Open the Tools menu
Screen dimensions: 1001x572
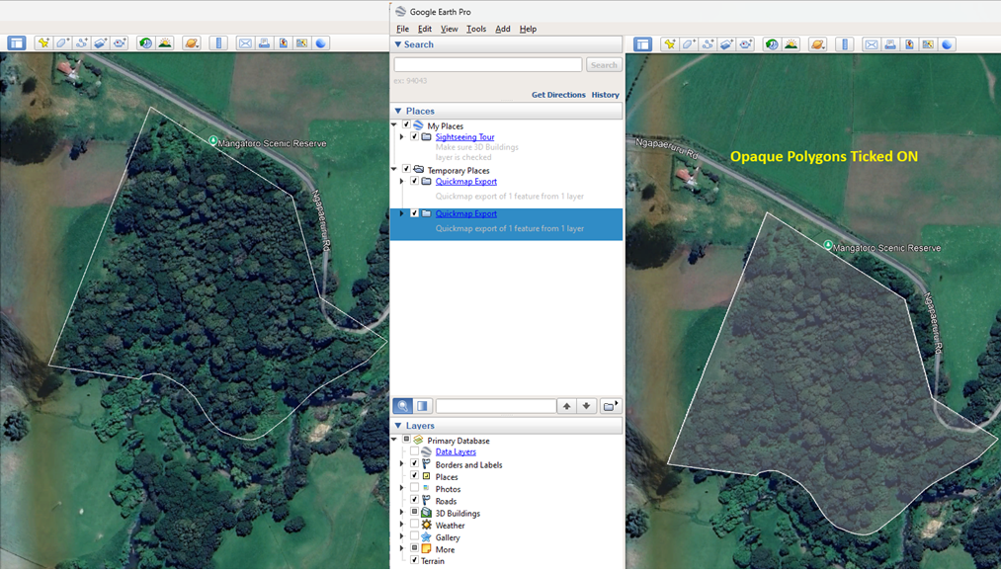coord(476,29)
